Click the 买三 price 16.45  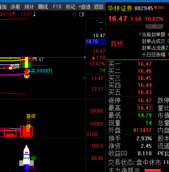coord(145,78)
